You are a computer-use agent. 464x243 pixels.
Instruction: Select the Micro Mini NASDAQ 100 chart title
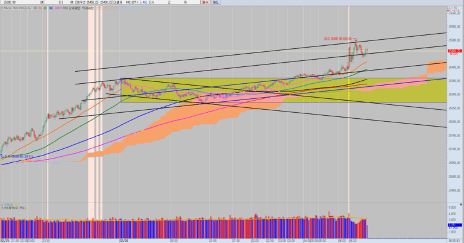(x=21, y=8)
